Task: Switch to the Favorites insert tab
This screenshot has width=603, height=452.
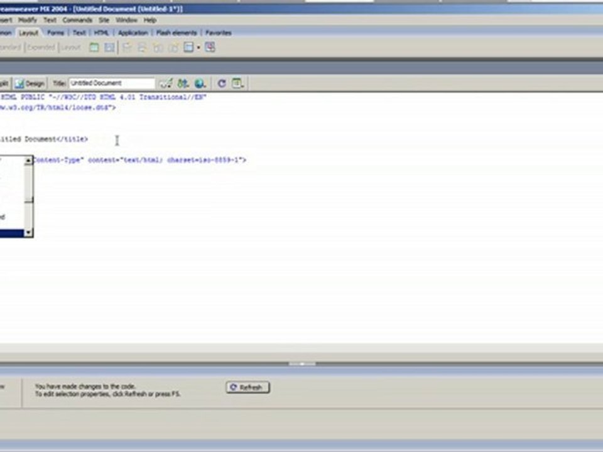Action: click(x=218, y=33)
